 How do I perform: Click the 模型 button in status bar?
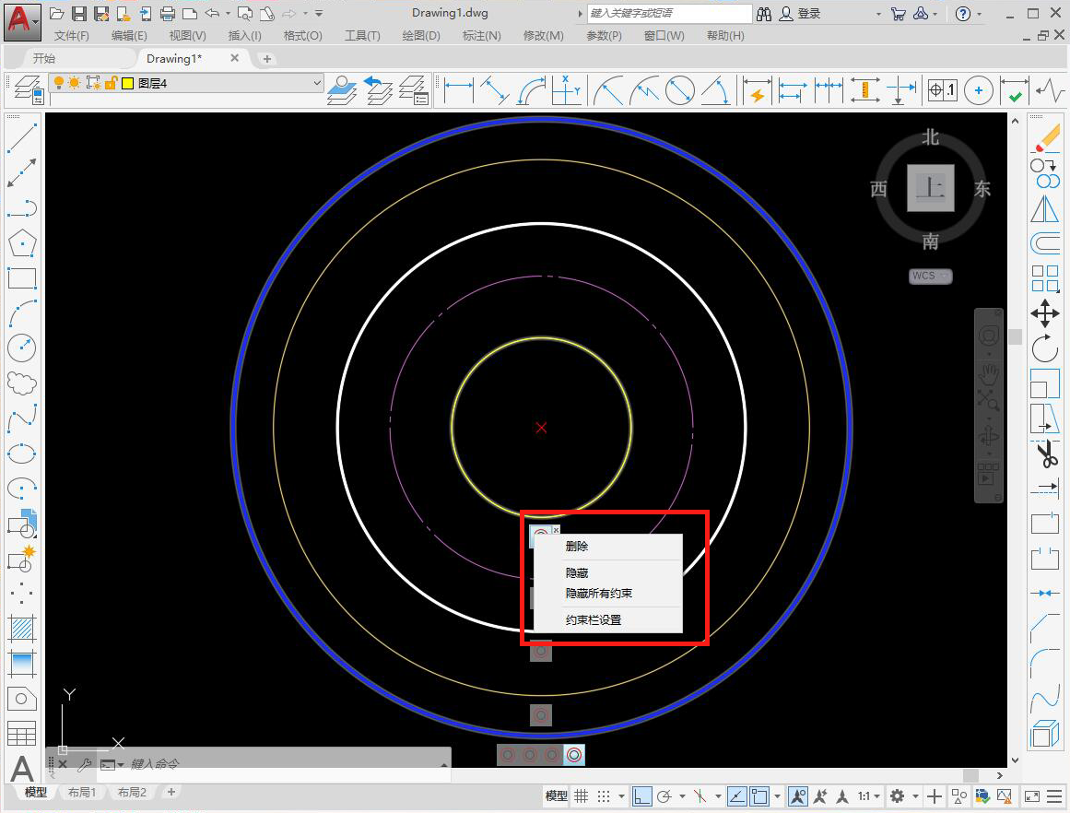click(x=556, y=795)
